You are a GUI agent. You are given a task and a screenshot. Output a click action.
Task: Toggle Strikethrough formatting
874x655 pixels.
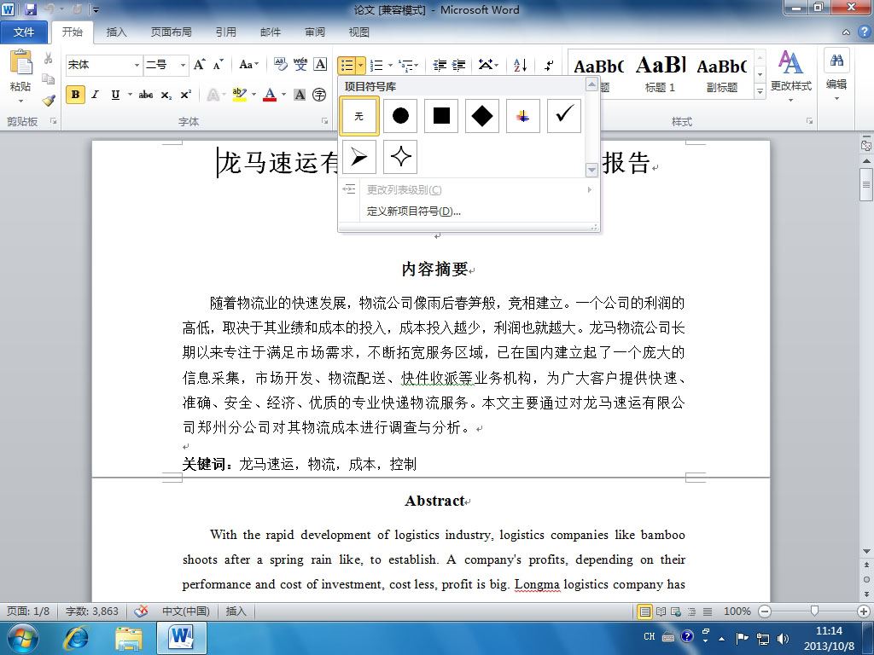point(146,95)
